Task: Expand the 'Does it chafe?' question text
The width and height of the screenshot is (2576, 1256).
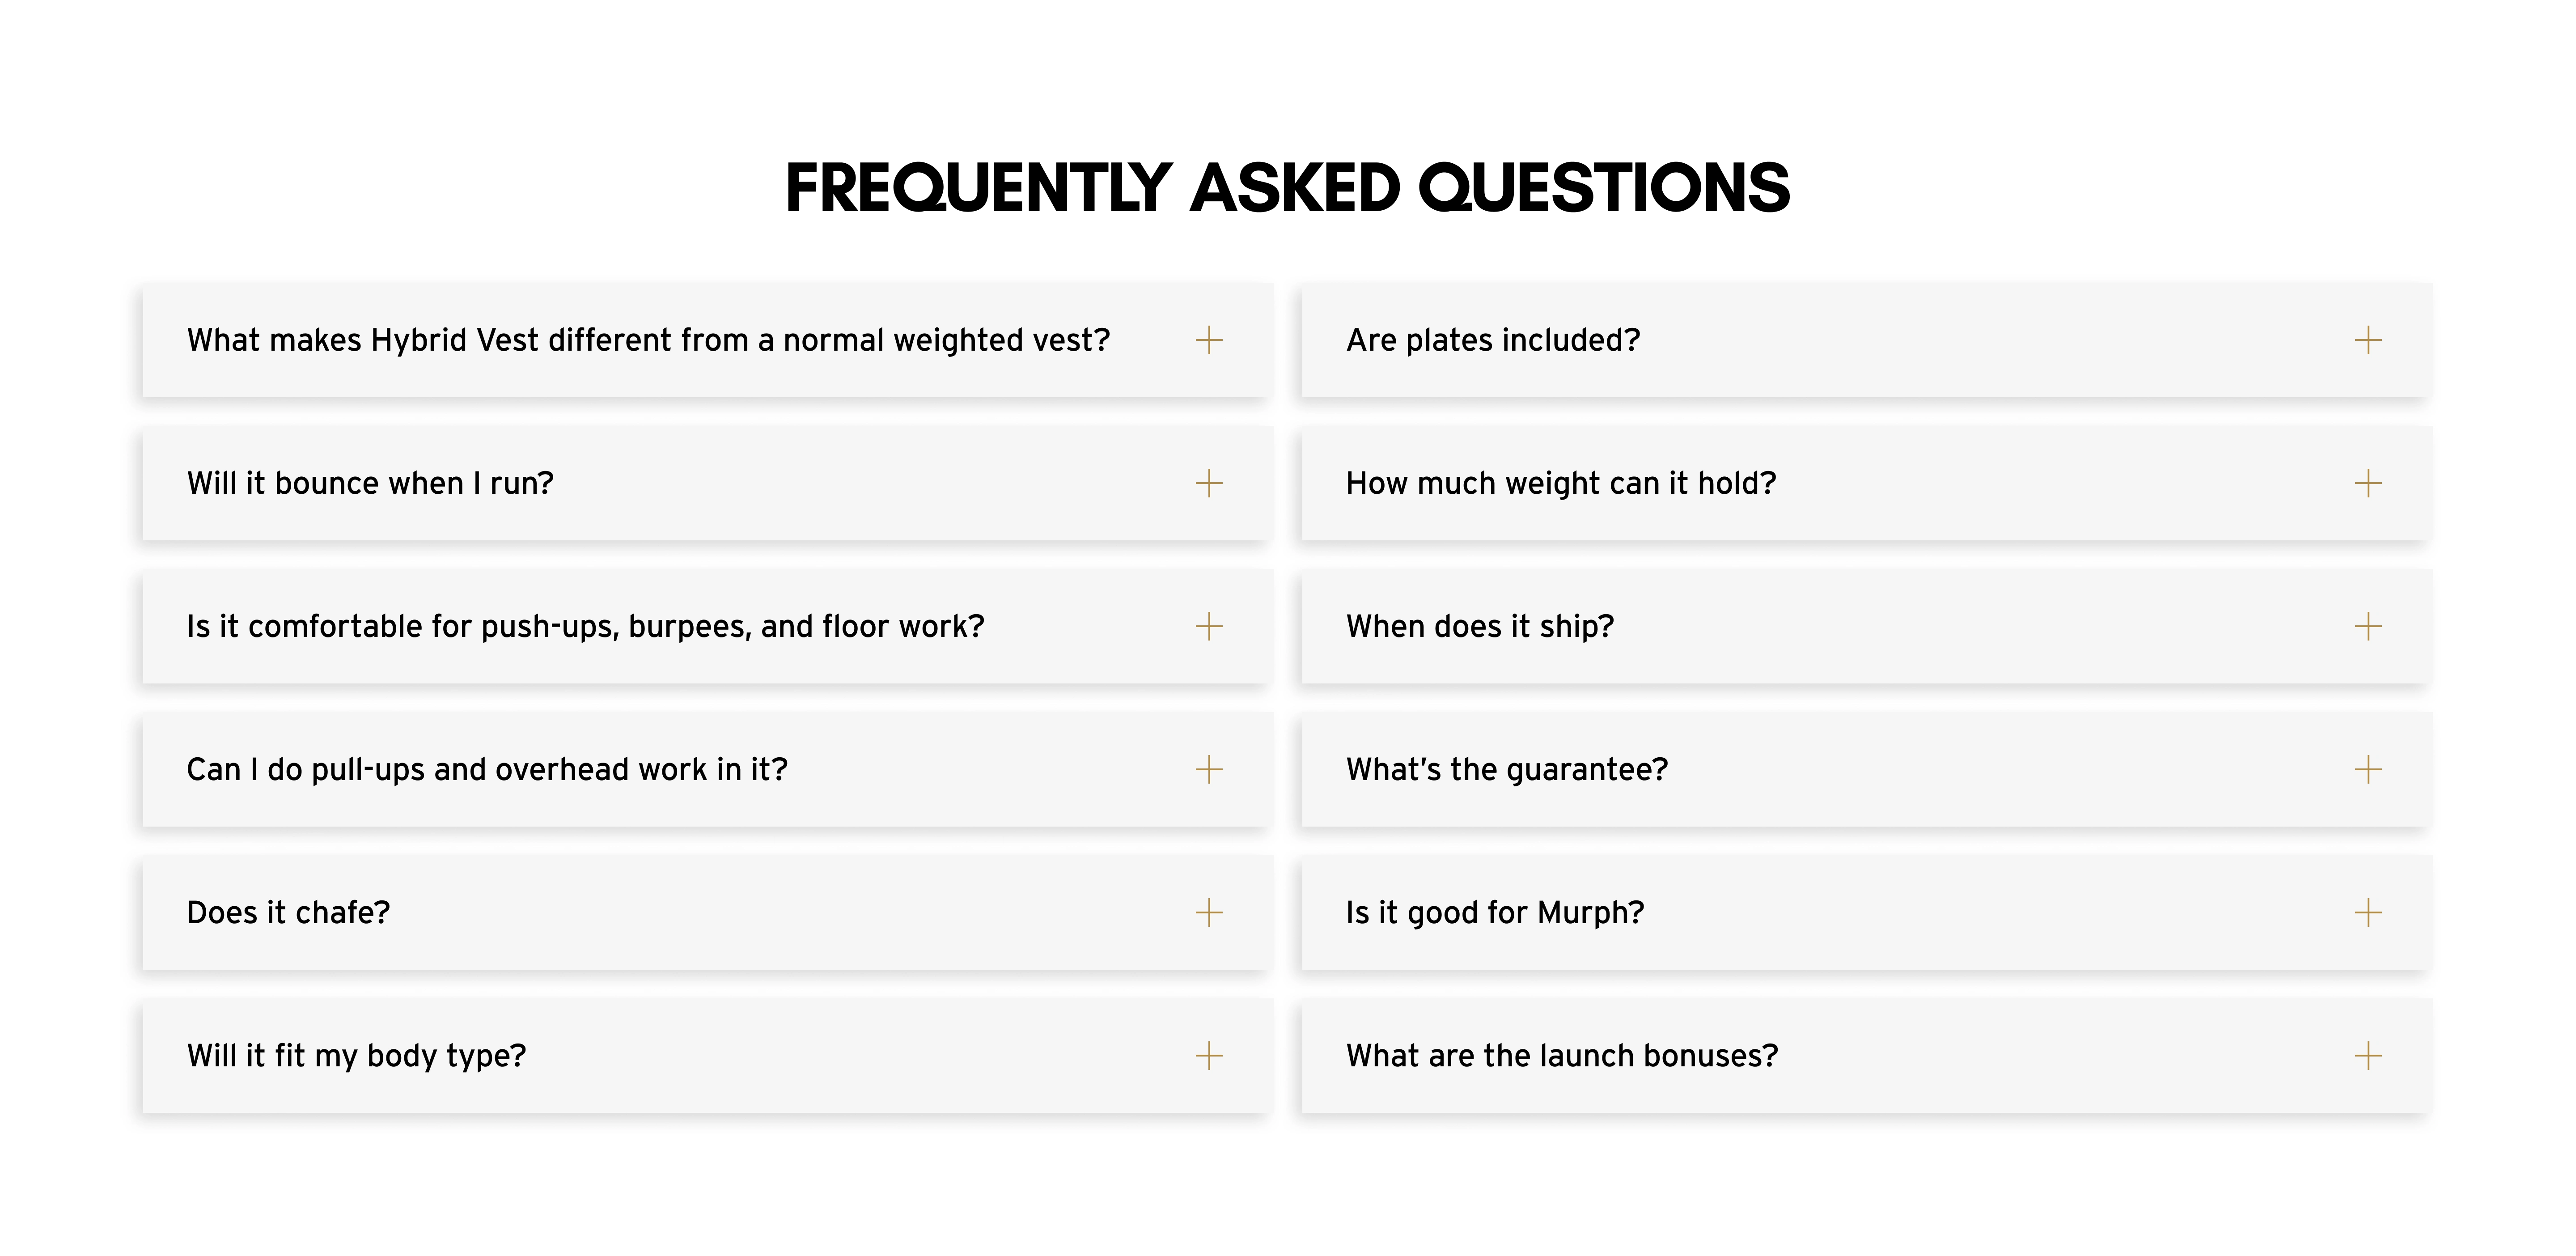Action: [x=288, y=912]
